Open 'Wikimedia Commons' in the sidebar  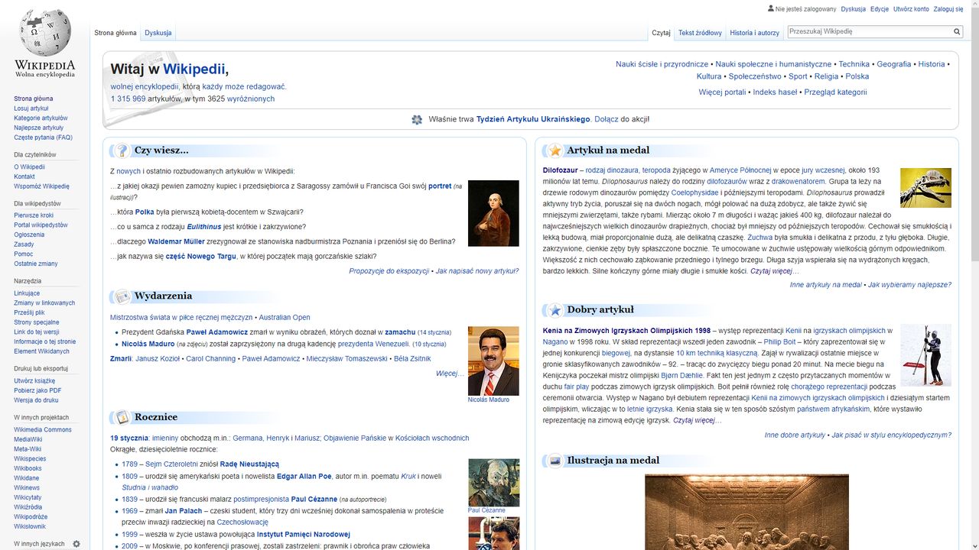coord(43,429)
